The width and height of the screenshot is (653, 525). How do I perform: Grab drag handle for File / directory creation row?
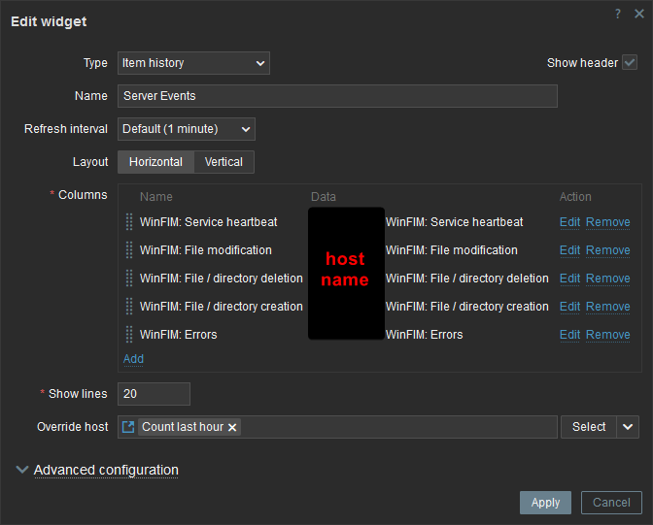(129, 307)
